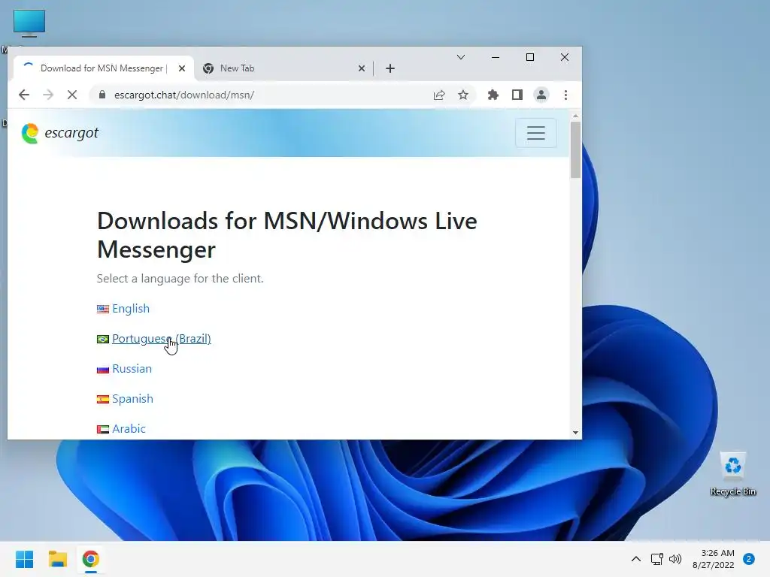Share this page via the share icon
770x577 pixels.
(439, 95)
